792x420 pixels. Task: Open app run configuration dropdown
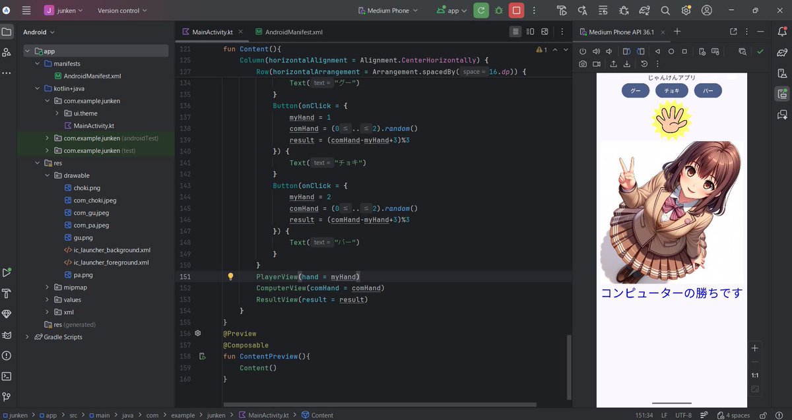(x=453, y=11)
